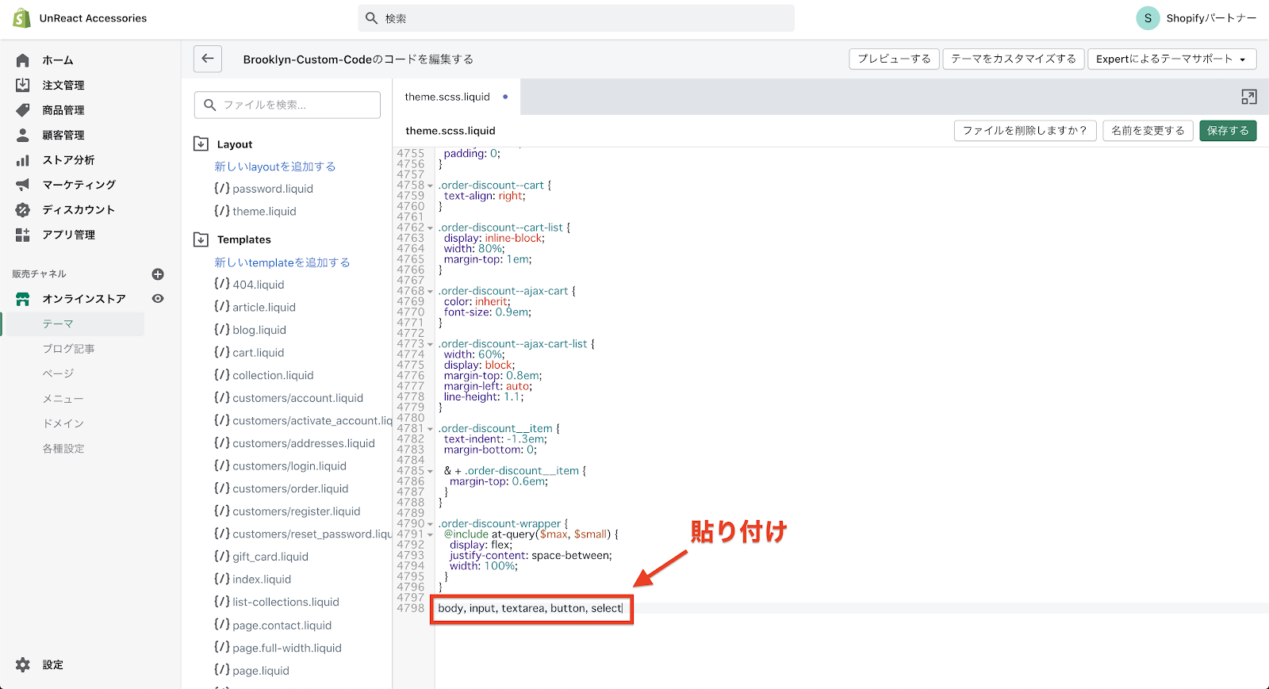Screen dimensions: 1269x689
Task: Click the プレビューする button
Action: click(x=894, y=59)
